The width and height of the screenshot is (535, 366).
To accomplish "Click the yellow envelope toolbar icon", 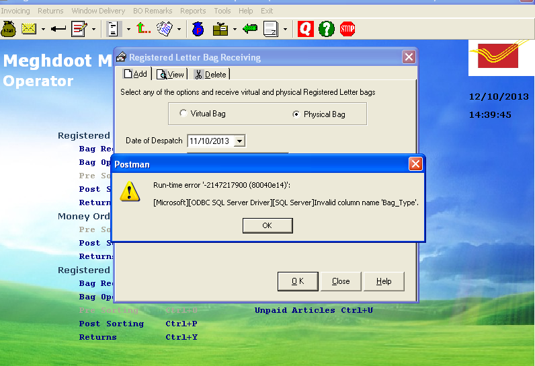I will [29, 29].
